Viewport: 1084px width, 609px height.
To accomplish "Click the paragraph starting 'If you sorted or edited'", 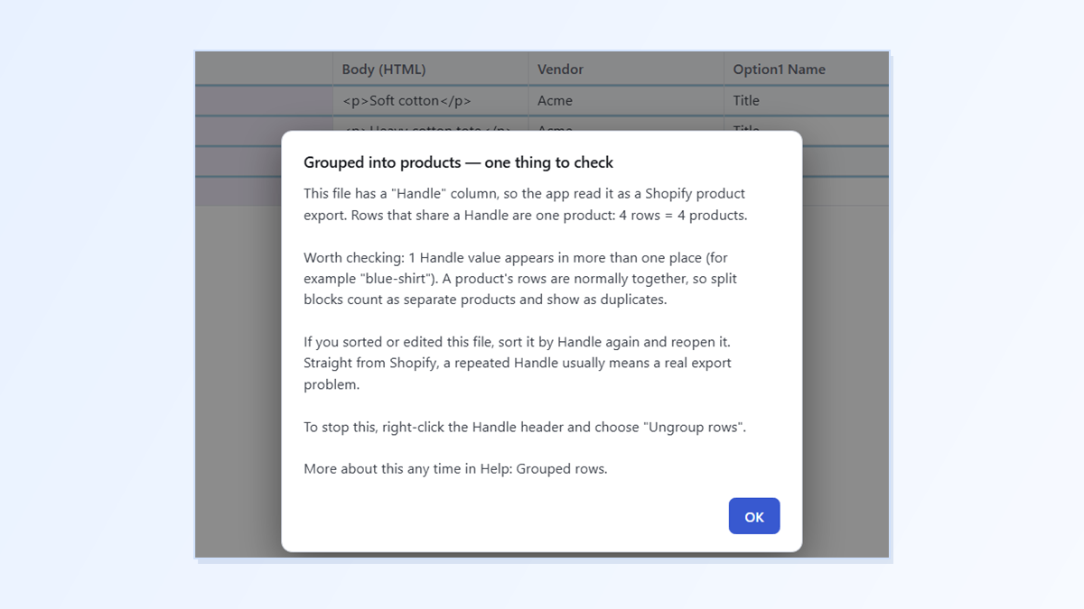I will click(x=518, y=363).
